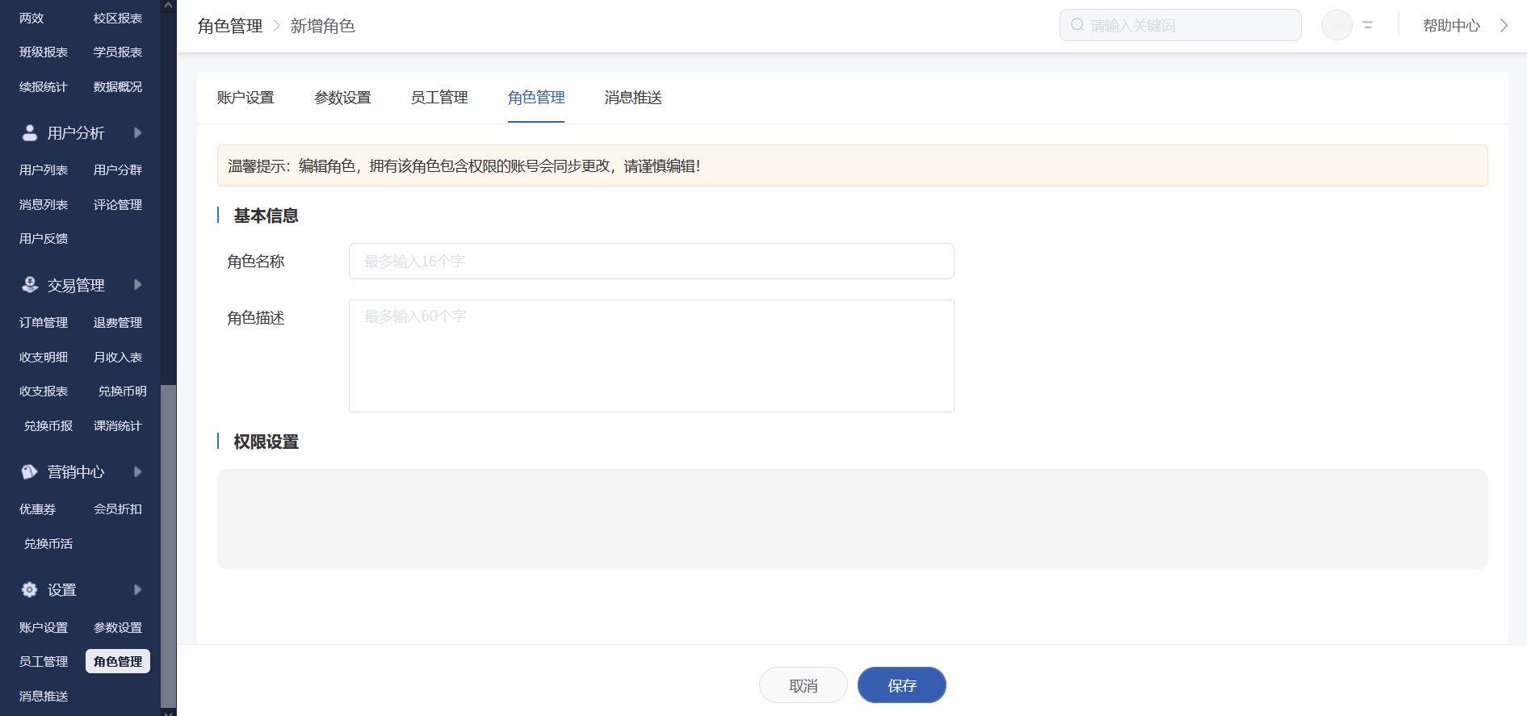
Task: Collapse the 交易管理 section arrow
Action: point(138,285)
